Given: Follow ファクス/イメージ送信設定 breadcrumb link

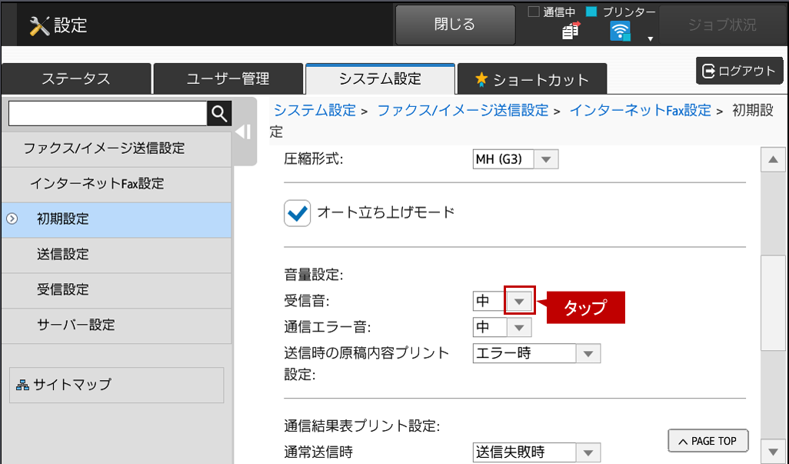Looking at the screenshot, I should coord(462,110).
